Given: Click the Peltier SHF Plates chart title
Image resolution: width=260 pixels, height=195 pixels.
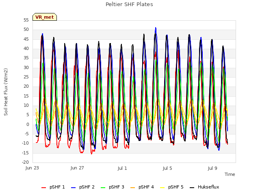Looking at the screenshot, I should point(129,4).
